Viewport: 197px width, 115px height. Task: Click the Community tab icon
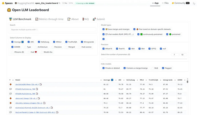173,3
